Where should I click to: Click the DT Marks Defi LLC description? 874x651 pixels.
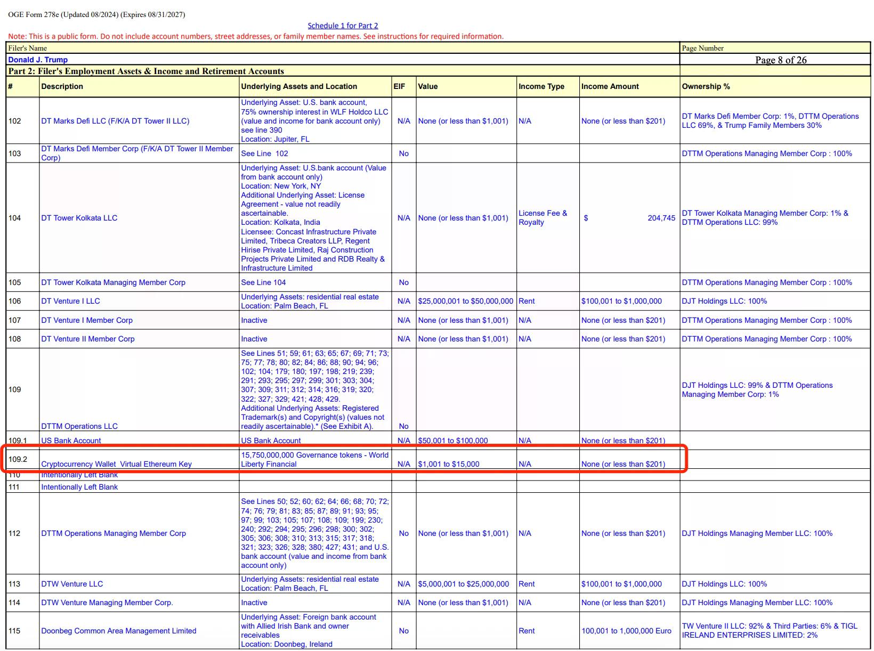pyautogui.click(x=115, y=121)
